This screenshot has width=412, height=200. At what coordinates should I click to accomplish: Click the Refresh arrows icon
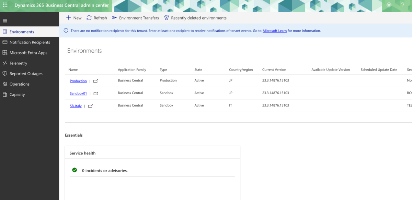pyautogui.click(x=89, y=18)
